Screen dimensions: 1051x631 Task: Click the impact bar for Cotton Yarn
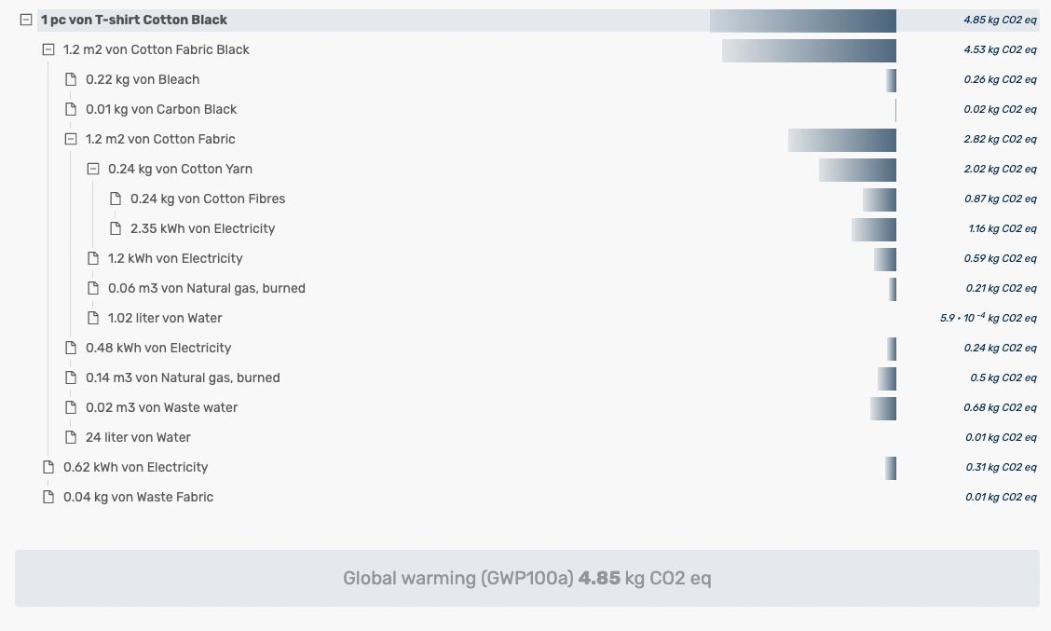857,170
